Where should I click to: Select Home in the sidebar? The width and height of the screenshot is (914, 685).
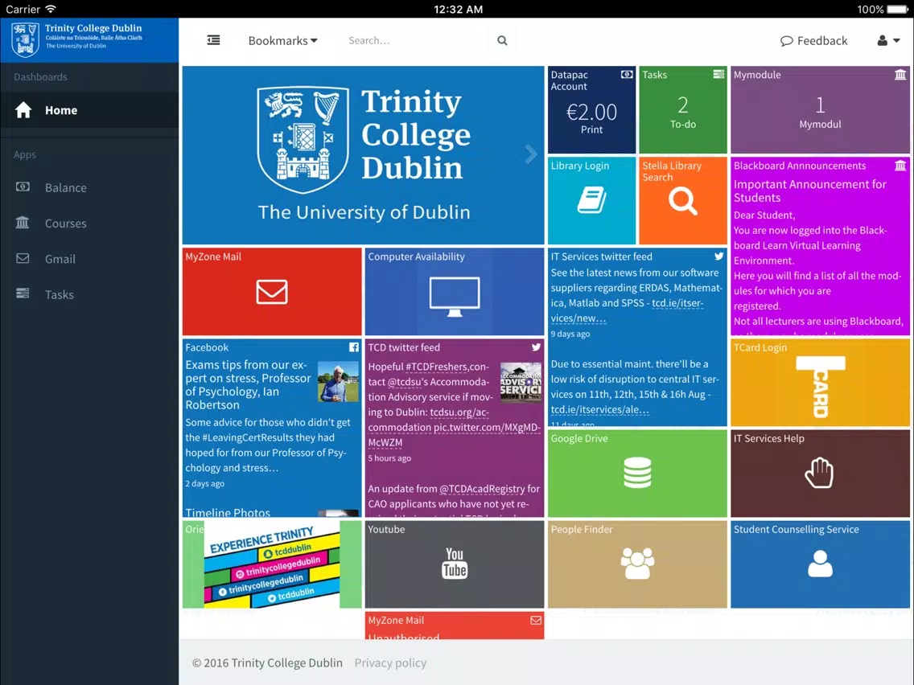point(89,110)
